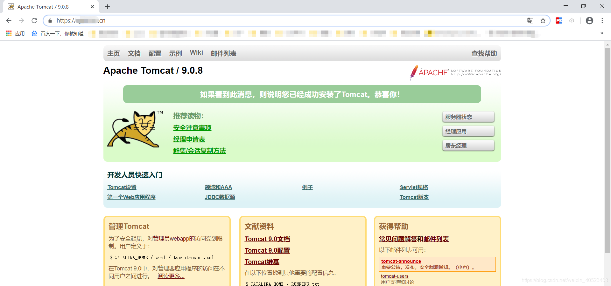Open the Tomcat 9.0配置 link
Image resolution: width=611 pixels, height=286 pixels.
(267, 250)
